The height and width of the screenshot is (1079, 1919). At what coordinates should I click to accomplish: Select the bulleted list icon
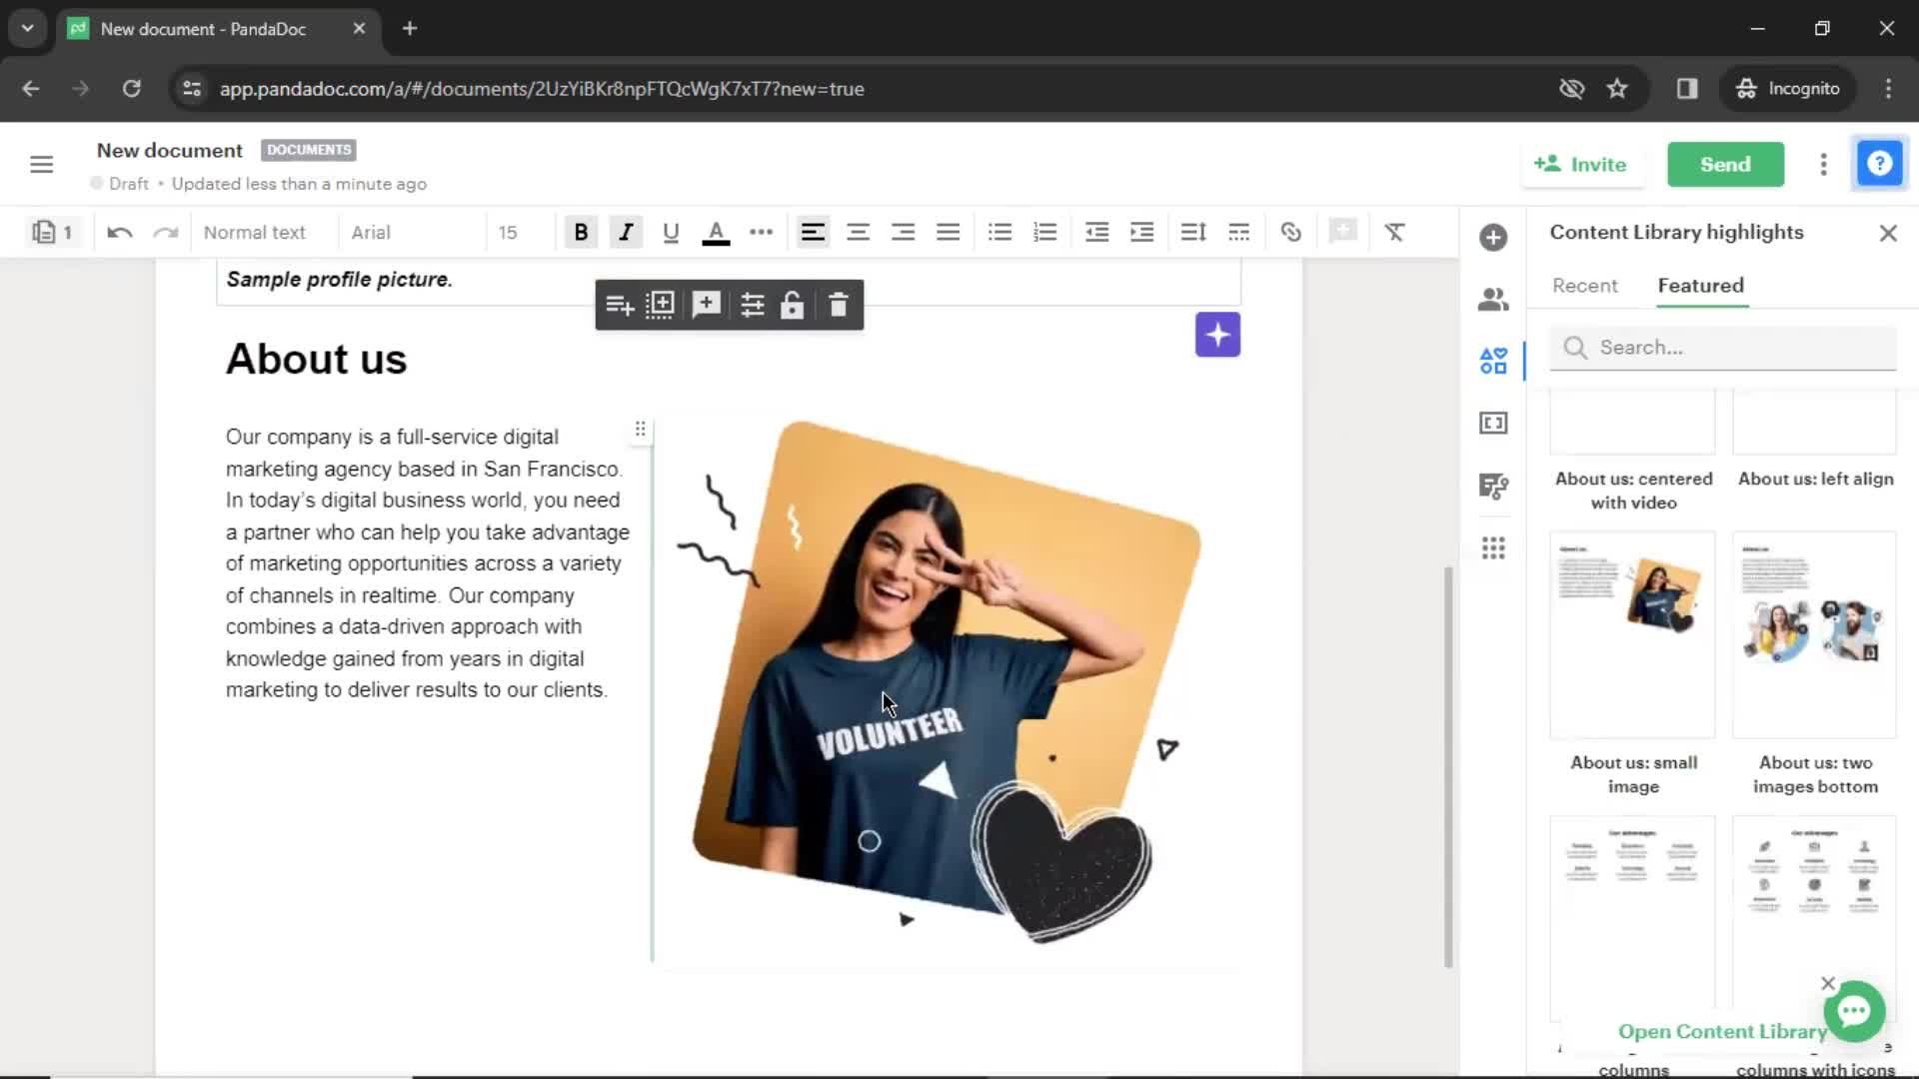[x=999, y=232]
